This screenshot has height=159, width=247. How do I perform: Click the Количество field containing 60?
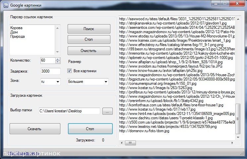pyautogui.click(x=47, y=61)
